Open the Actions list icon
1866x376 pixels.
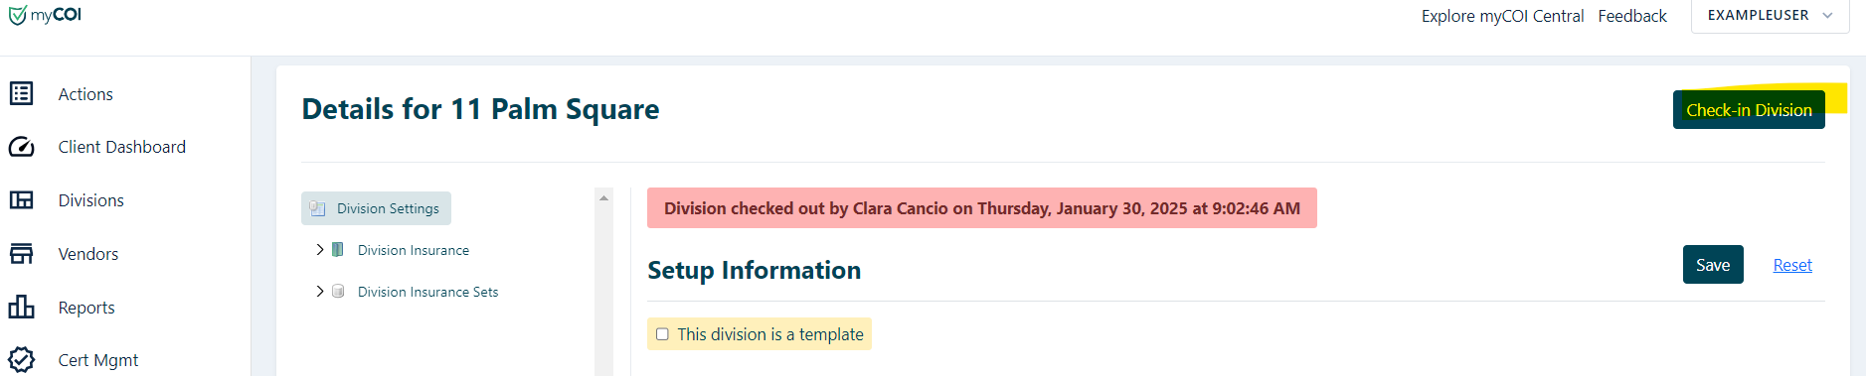21,93
